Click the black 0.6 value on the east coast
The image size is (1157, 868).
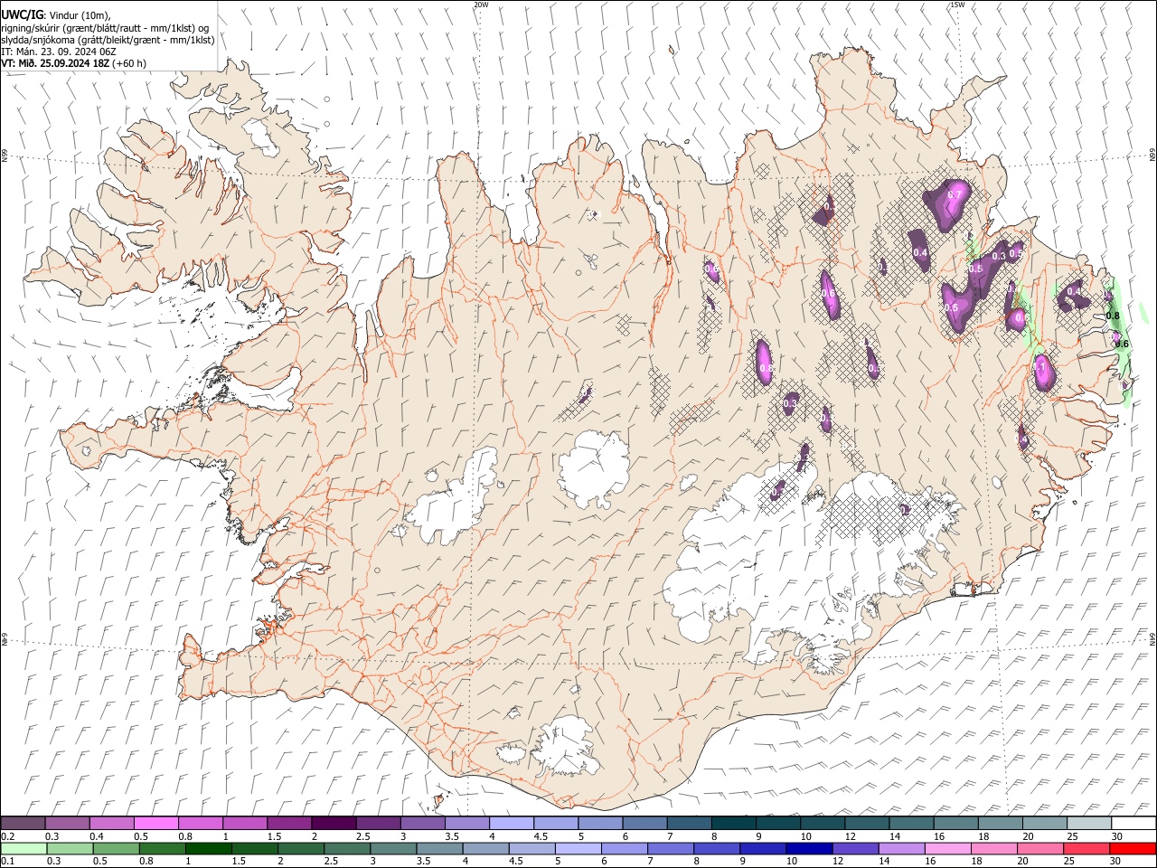[x=1122, y=344]
